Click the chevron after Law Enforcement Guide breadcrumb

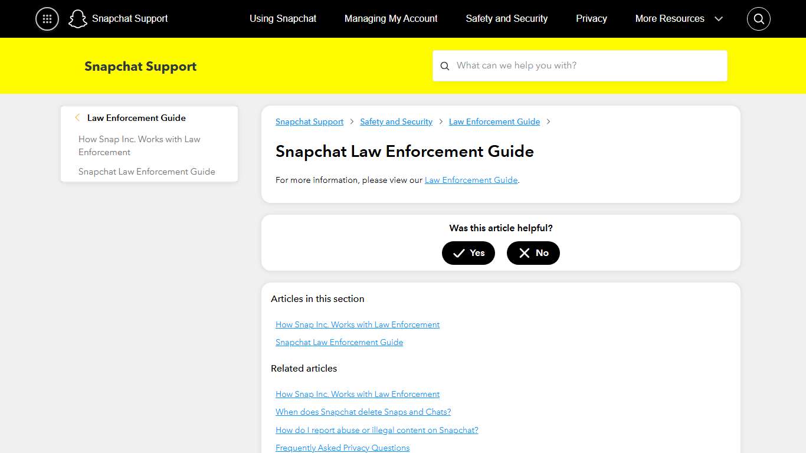coord(548,122)
